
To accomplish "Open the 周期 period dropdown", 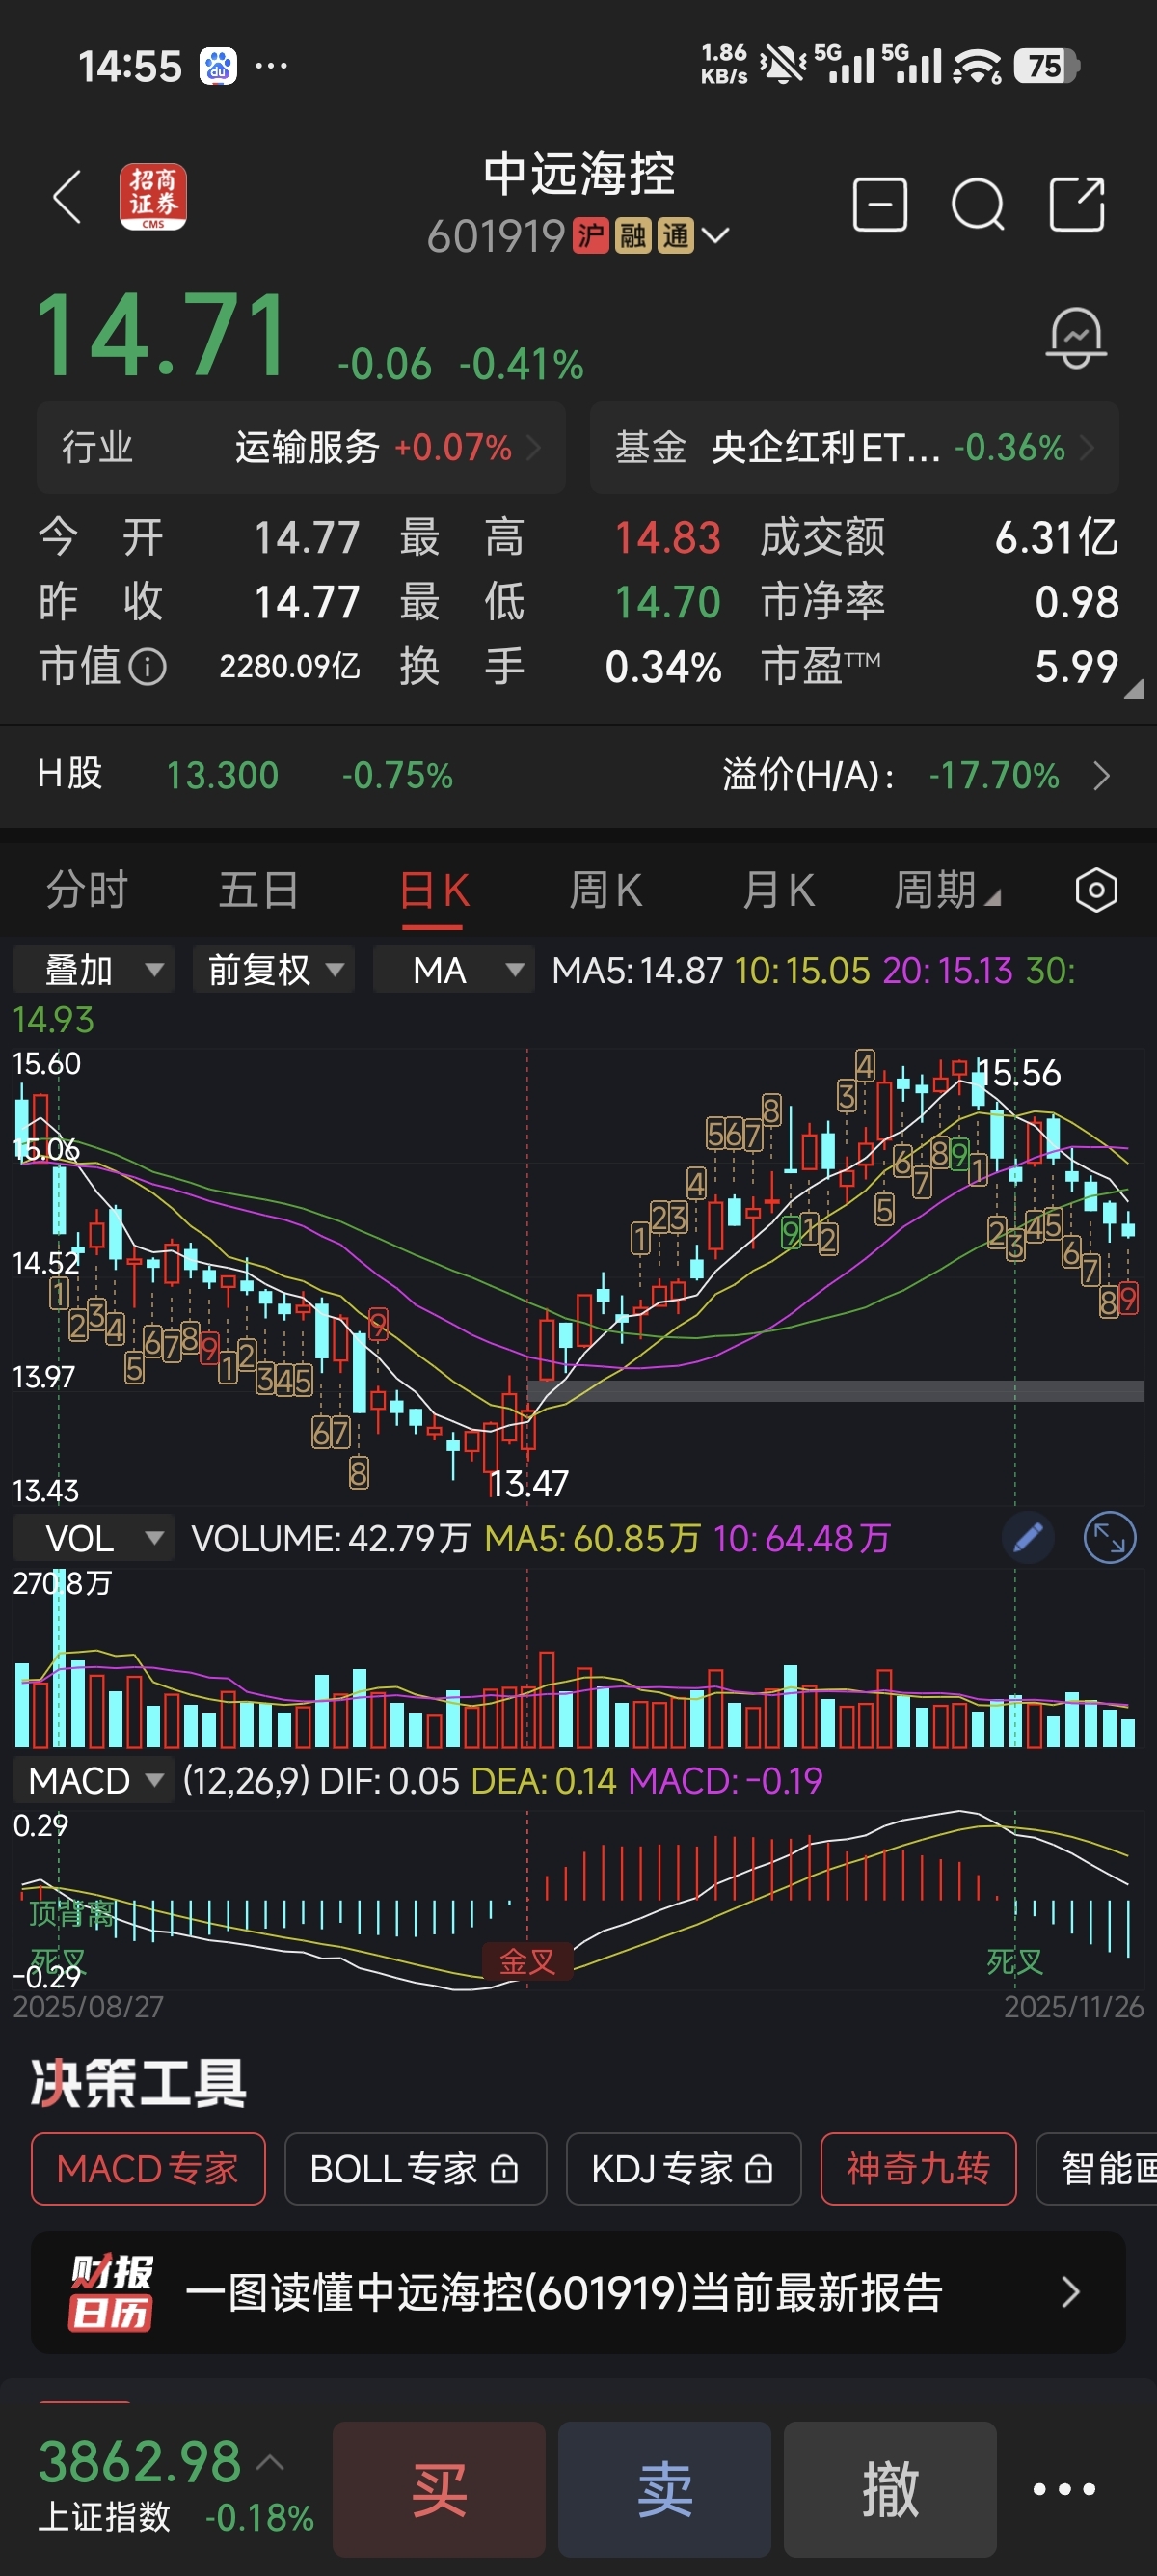I will click(946, 890).
